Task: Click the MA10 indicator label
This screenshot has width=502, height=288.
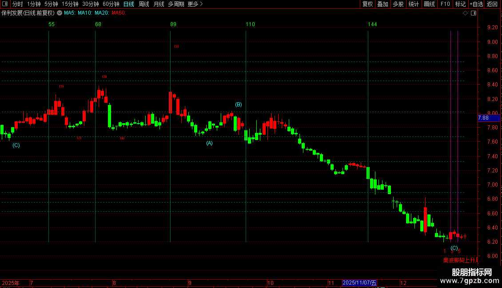Action: 85,13
